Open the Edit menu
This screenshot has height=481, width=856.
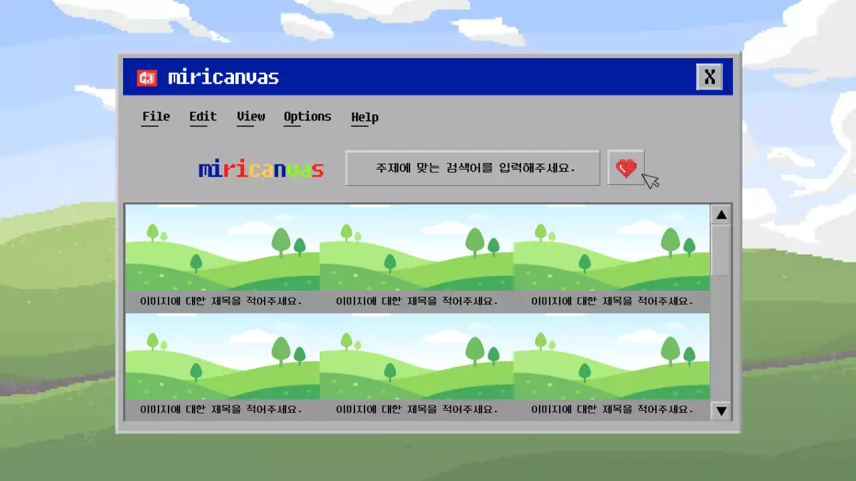[x=202, y=116]
